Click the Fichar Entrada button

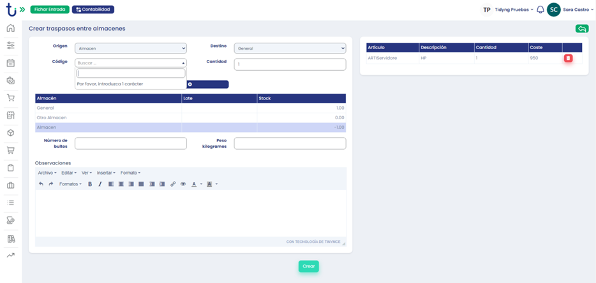50,10
